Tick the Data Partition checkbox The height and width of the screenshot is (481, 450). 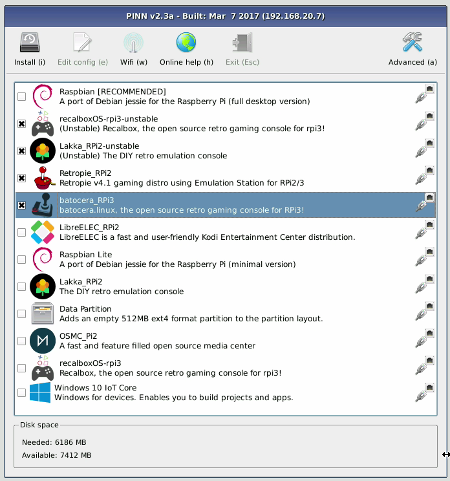(21, 314)
